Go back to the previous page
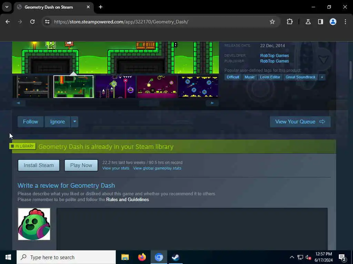The height and width of the screenshot is (264, 353). pos(8,22)
